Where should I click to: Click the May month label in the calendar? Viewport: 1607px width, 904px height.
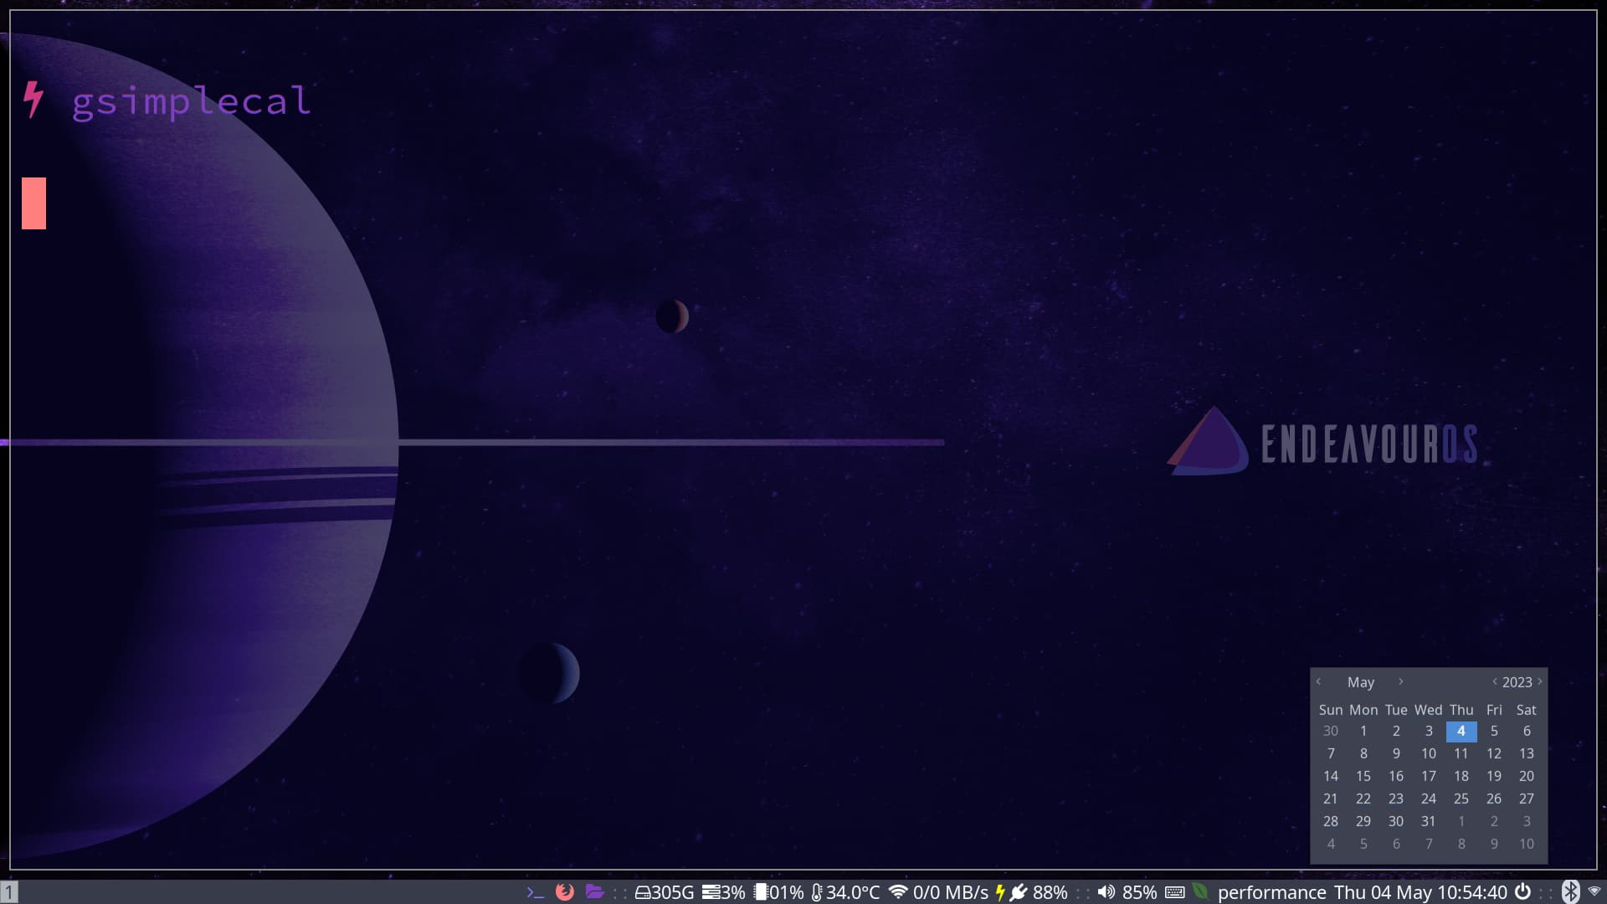pos(1361,682)
